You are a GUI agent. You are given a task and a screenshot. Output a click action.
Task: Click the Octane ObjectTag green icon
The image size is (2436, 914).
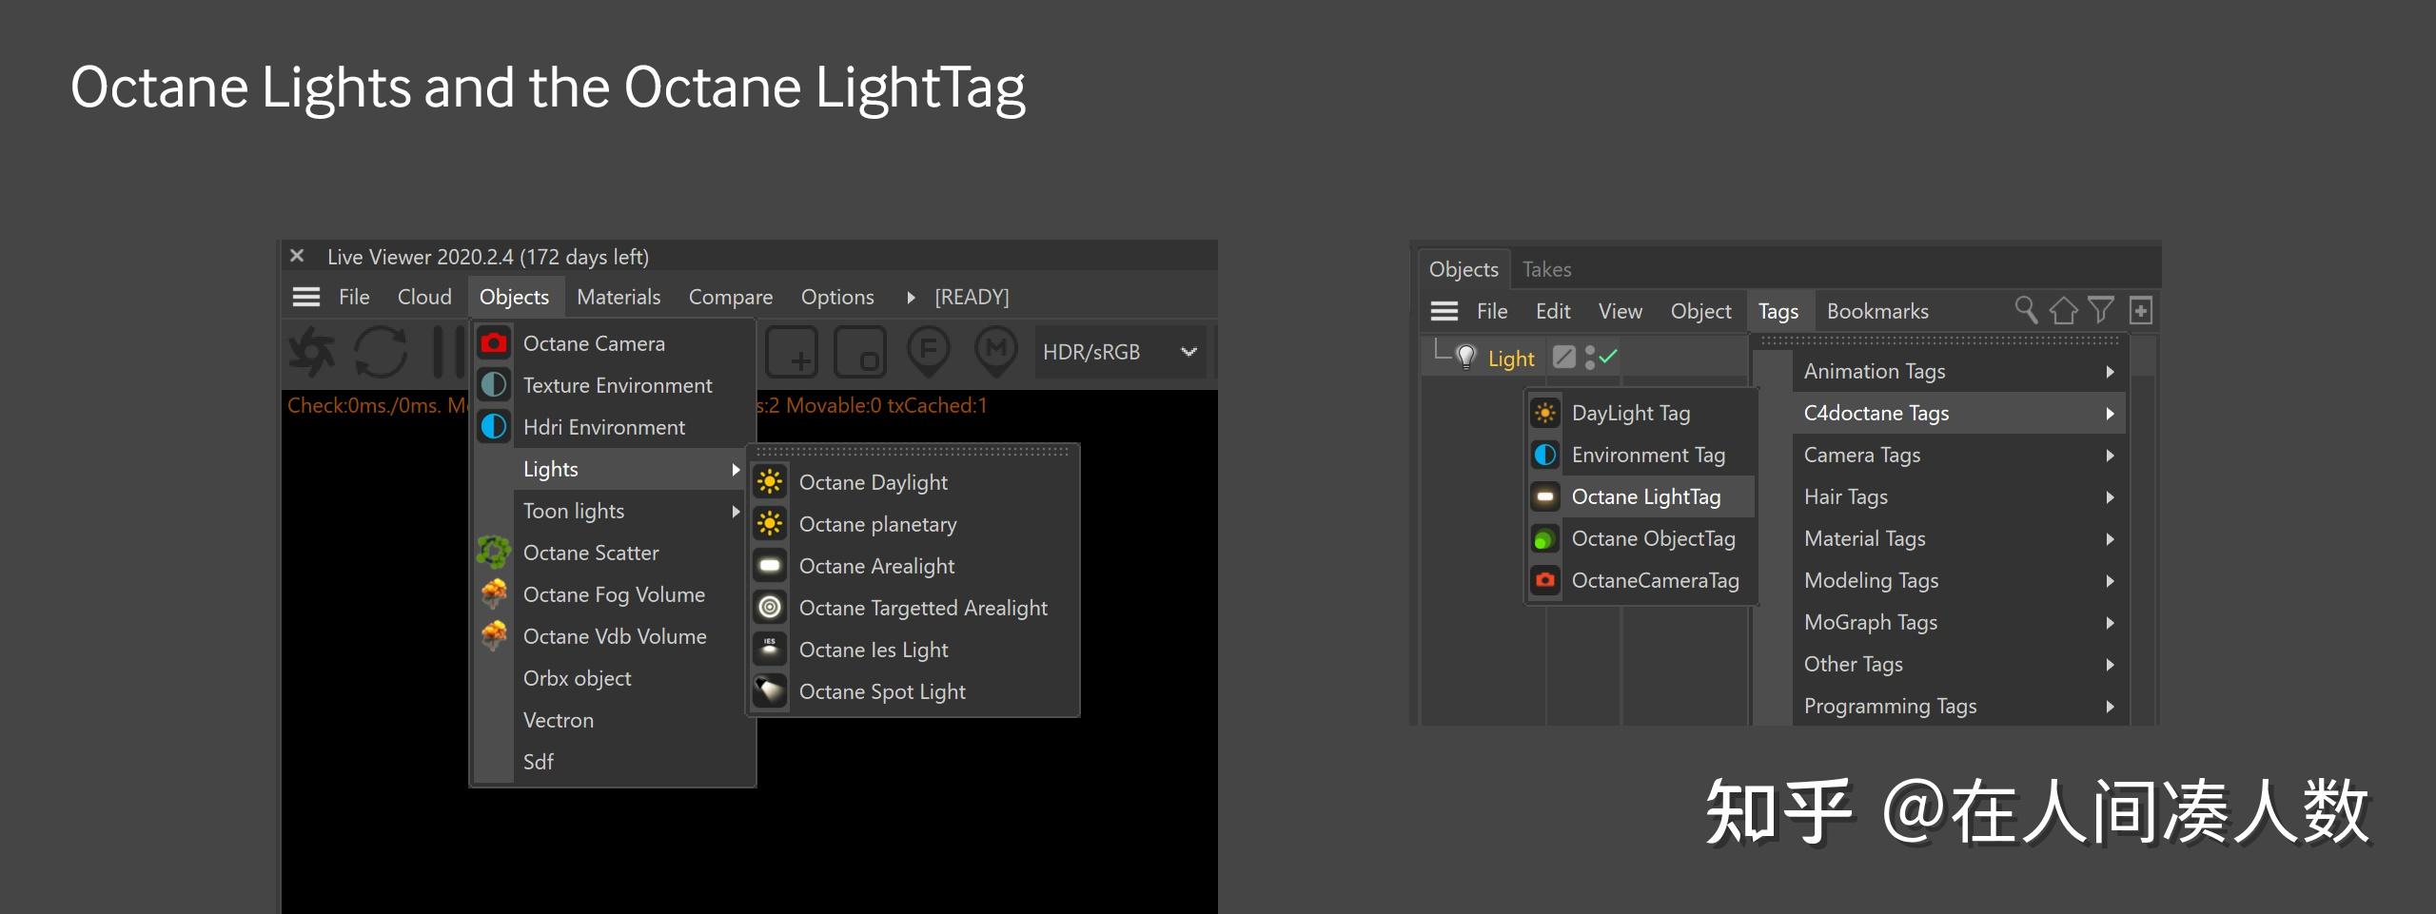coord(1544,539)
